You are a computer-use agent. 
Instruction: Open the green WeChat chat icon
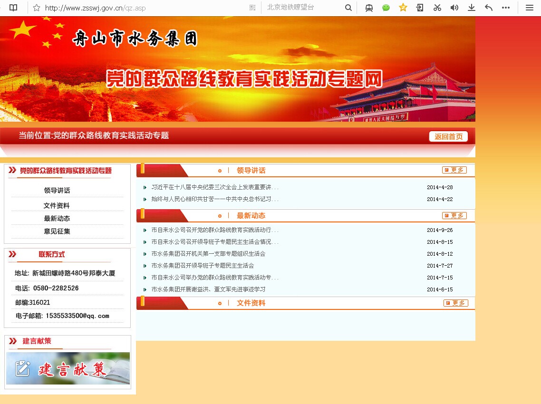pos(386,8)
